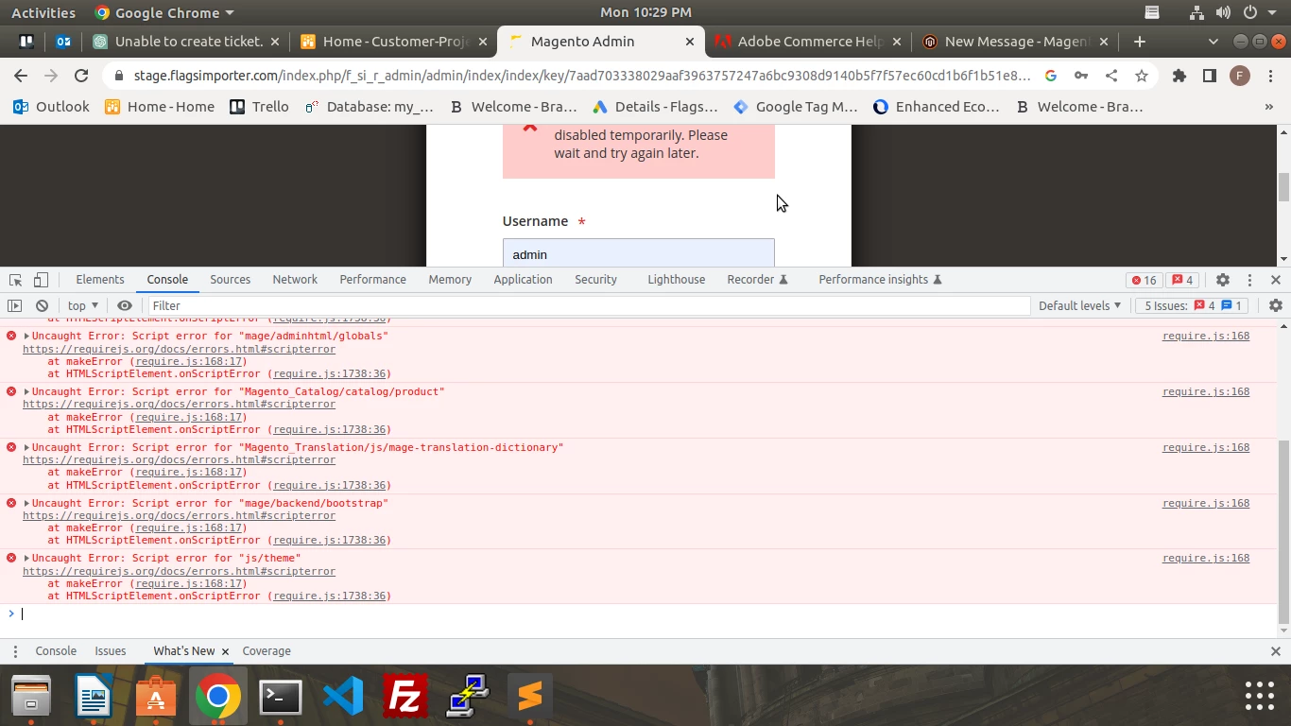Expand the mage-translation-dictionary error entry

27,447
